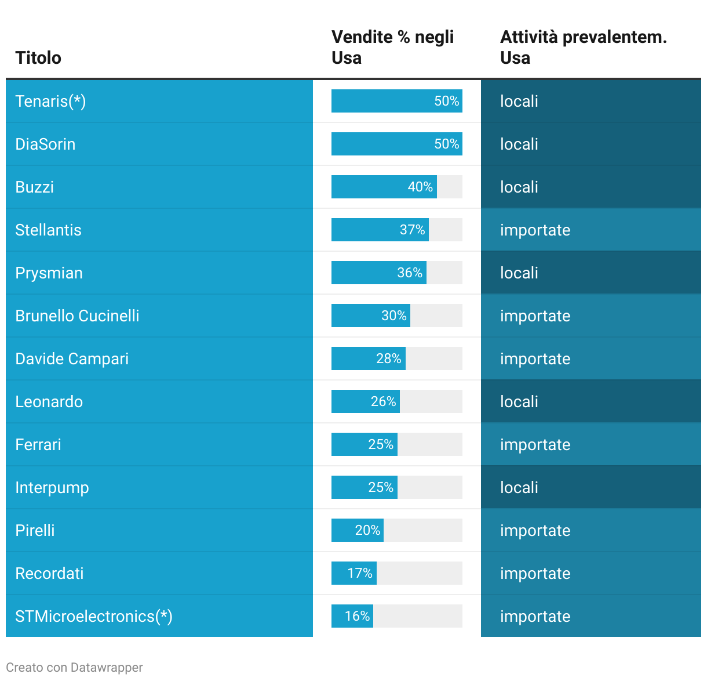Click the STMicroelectronics(*) title cell
This screenshot has width=707, height=681.
(x=94, y=617)
